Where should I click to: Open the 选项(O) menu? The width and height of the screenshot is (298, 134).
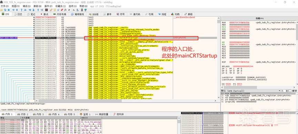(72, 6)
